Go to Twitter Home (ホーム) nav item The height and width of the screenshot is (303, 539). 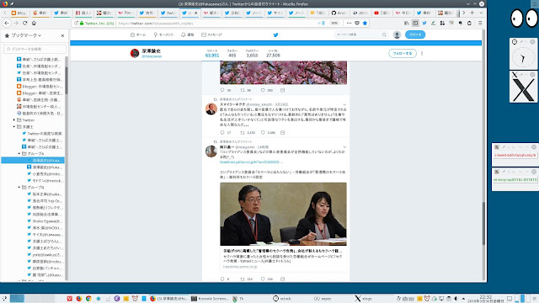point(138,35)
